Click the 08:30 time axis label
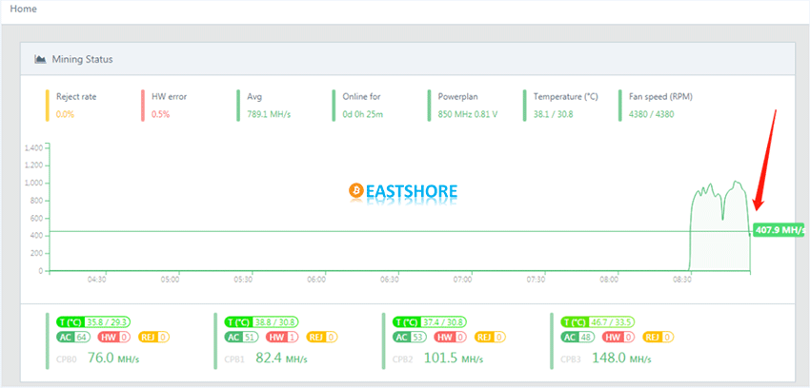Image resolution: width=810 pixels, height=388 pixels. point(683,280)
